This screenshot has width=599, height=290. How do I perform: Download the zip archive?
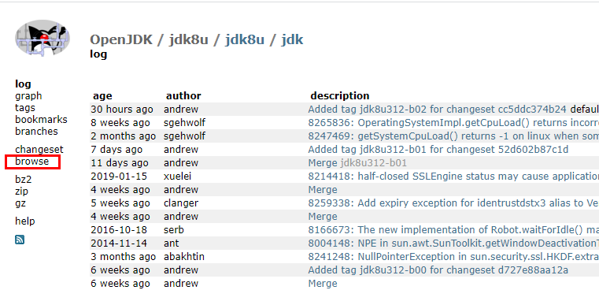(x=22, y=191)
